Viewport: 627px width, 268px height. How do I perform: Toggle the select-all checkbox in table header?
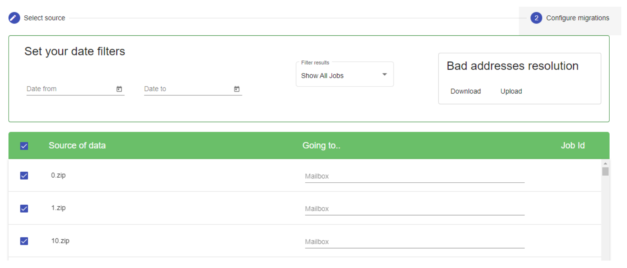24,146
